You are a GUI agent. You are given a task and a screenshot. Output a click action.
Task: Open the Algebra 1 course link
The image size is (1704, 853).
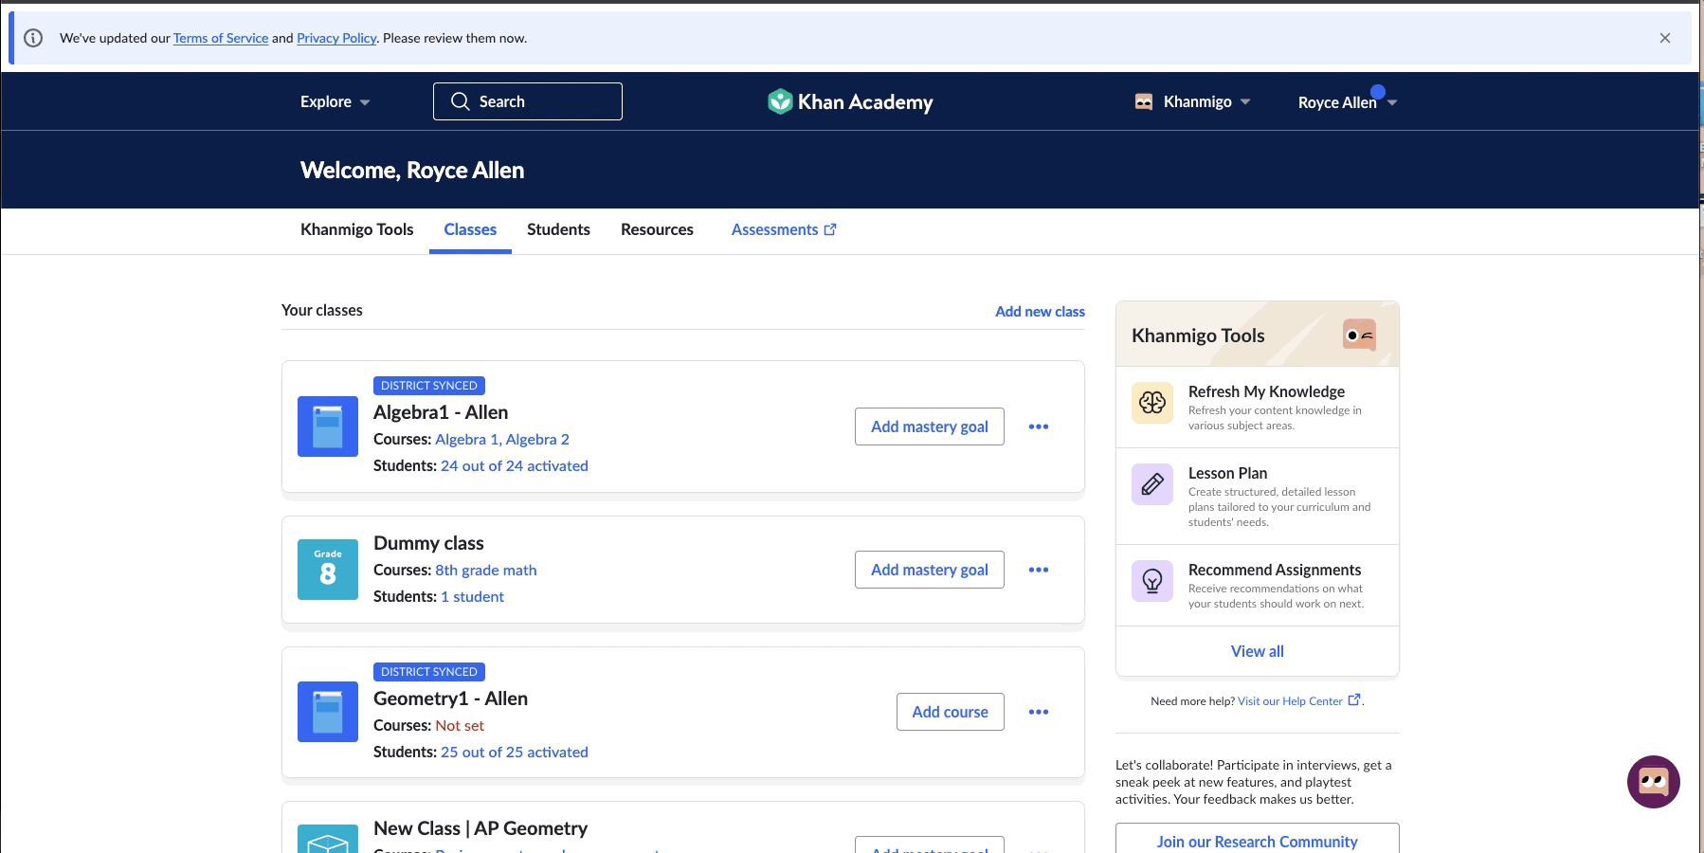pyautogui.click(x=466, y=440)
